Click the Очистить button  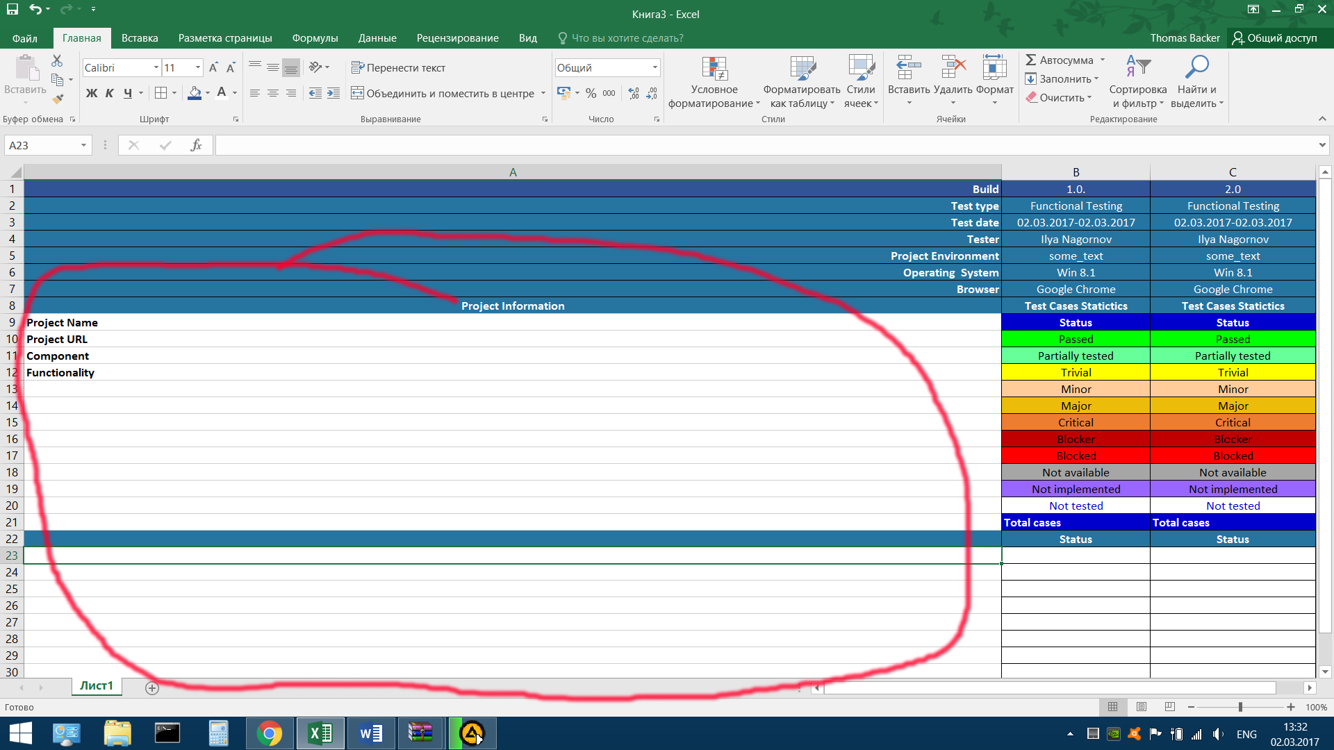tap(1055, 97)
